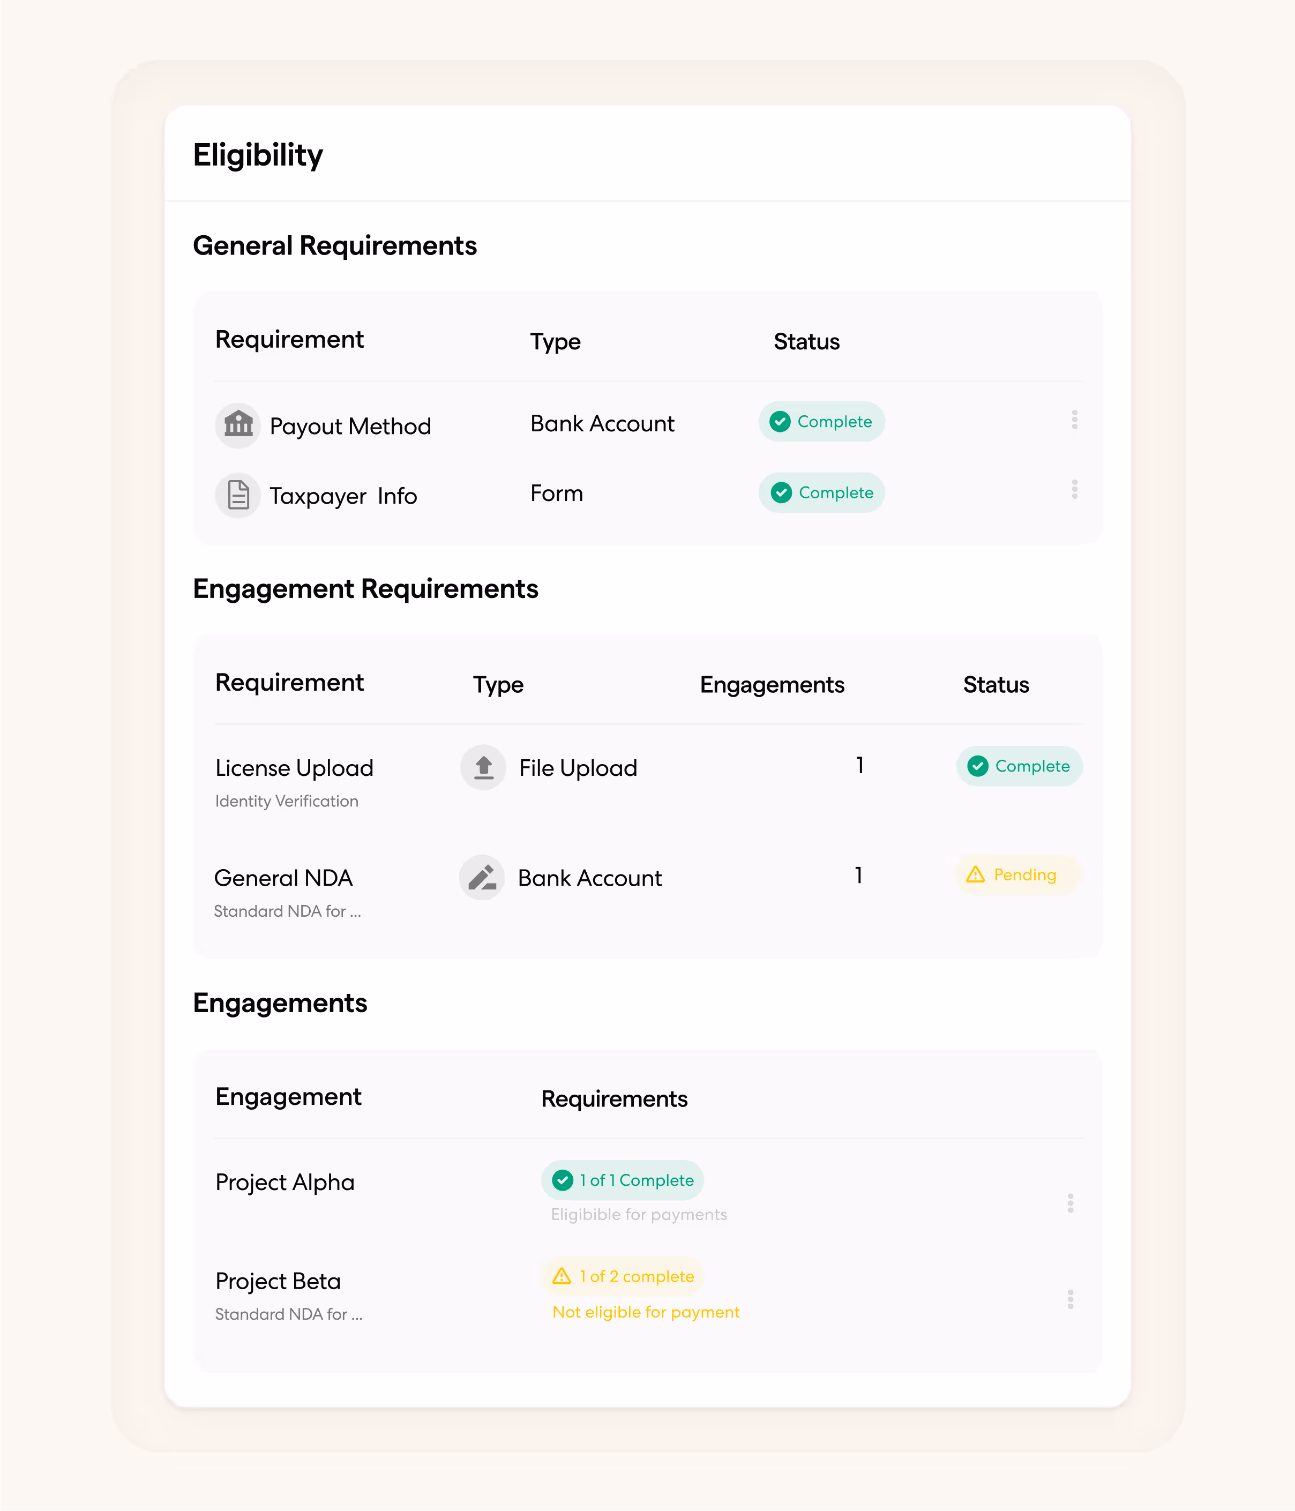Open the kebab menu beside Taxpayer Info
Image resolution: width=1295 pixels, height=1511 pixels.
tap(1075, 489)
